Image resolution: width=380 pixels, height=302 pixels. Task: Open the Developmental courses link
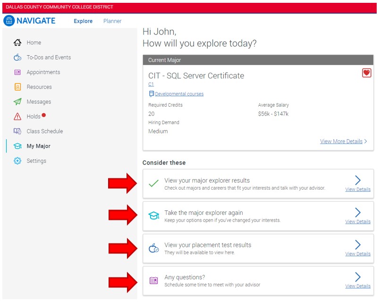[179, 94]
